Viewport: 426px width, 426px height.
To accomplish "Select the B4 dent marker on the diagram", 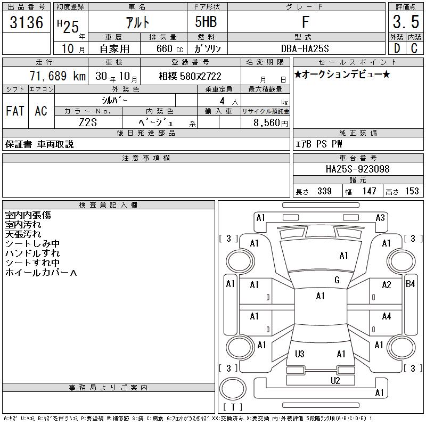I will pos(411,284).
